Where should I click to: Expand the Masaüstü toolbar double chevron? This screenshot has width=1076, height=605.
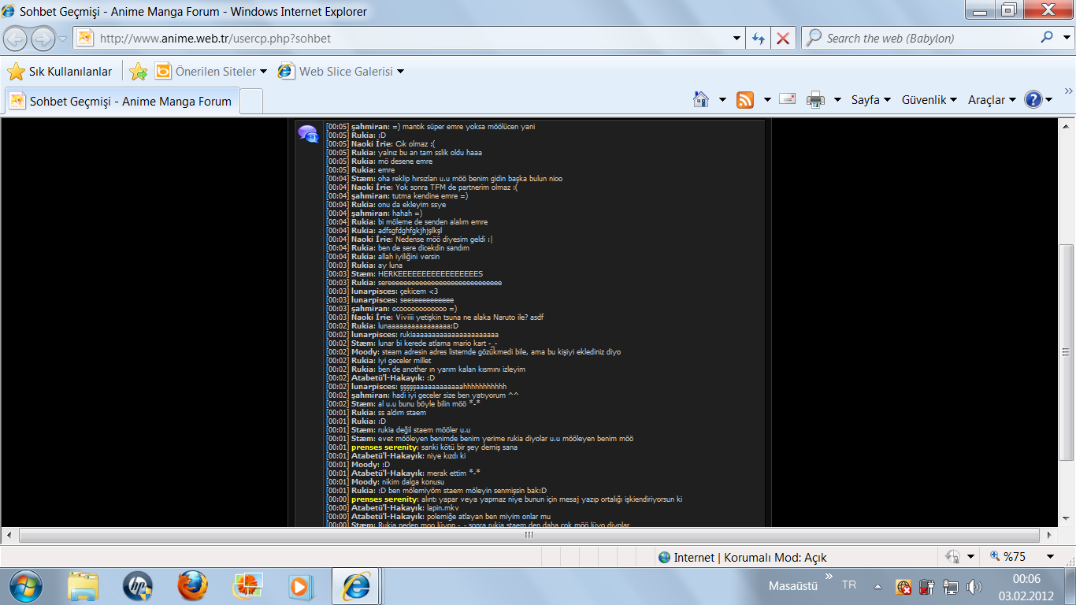click(829, 577)
